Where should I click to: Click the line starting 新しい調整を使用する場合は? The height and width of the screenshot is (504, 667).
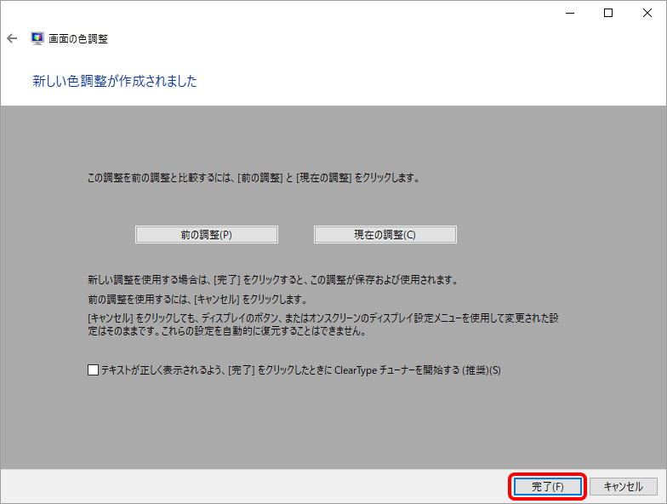273,279
